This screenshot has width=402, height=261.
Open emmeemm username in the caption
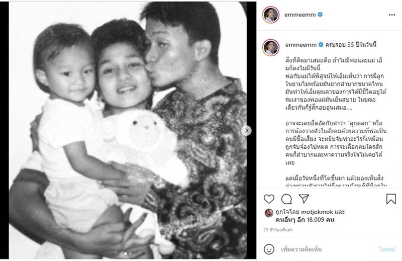(x=301, y=45)
